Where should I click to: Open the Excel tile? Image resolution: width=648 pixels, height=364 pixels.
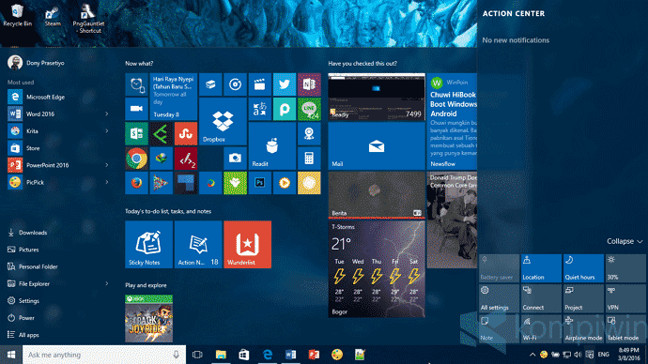tap(136, 134)
